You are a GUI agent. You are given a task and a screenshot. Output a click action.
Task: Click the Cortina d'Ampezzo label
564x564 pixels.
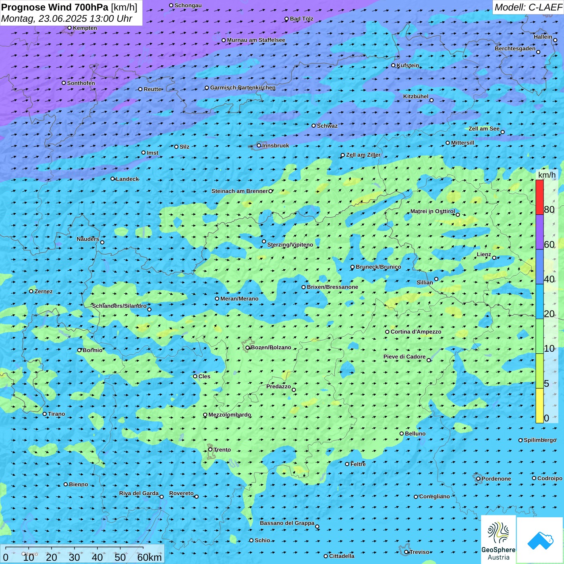pos(416,332)
